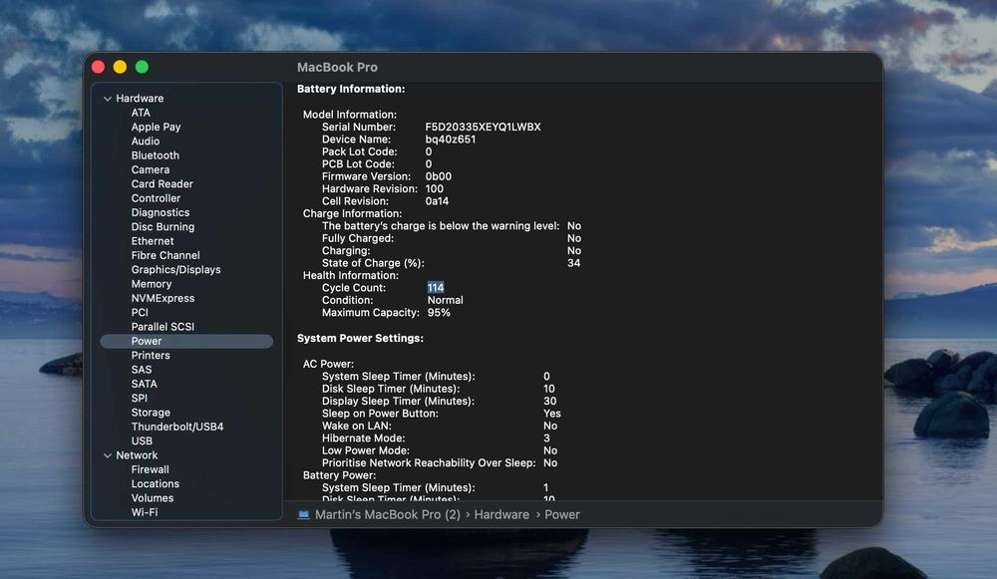Screen dimensions: 997x579
Task: Select SPI in the sidebar
Action: click(x=140, y=399)
